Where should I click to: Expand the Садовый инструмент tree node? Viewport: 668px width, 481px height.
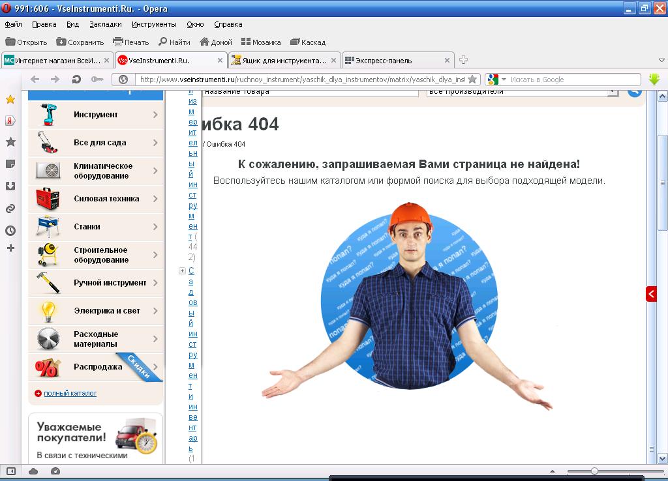(x=183, y=270)
